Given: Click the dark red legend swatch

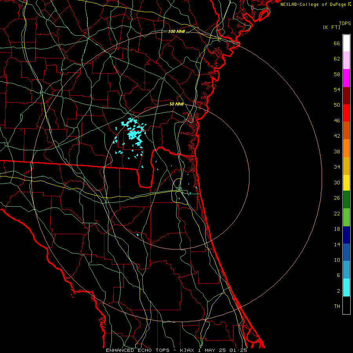Looking at the screenshot, I should coord(346,96).
